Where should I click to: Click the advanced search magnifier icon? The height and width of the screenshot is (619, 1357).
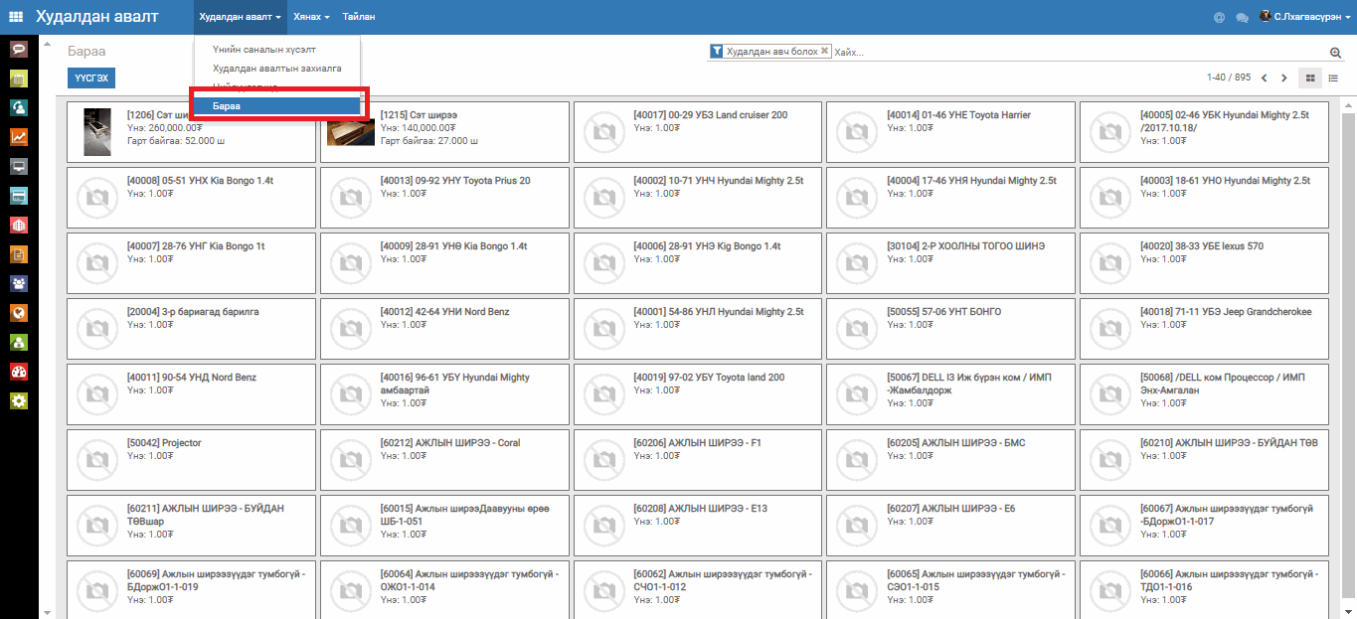coord(1335,52)
